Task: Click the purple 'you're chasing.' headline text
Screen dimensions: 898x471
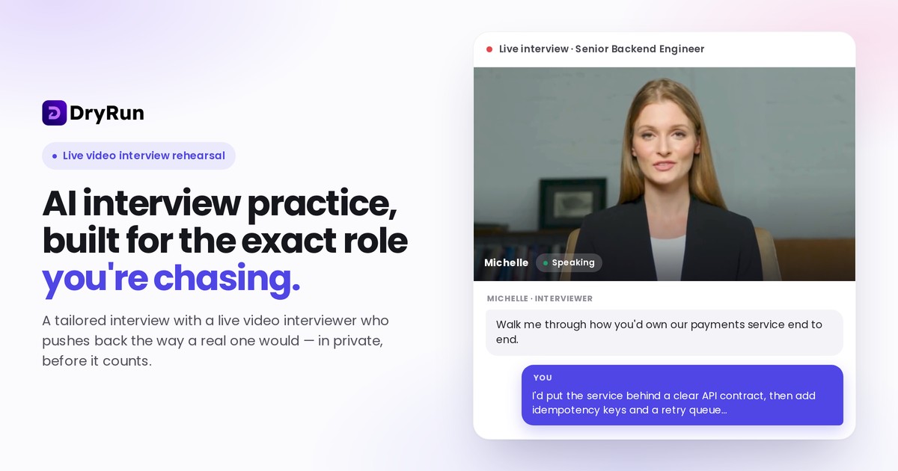Action: tap(171, 278)
